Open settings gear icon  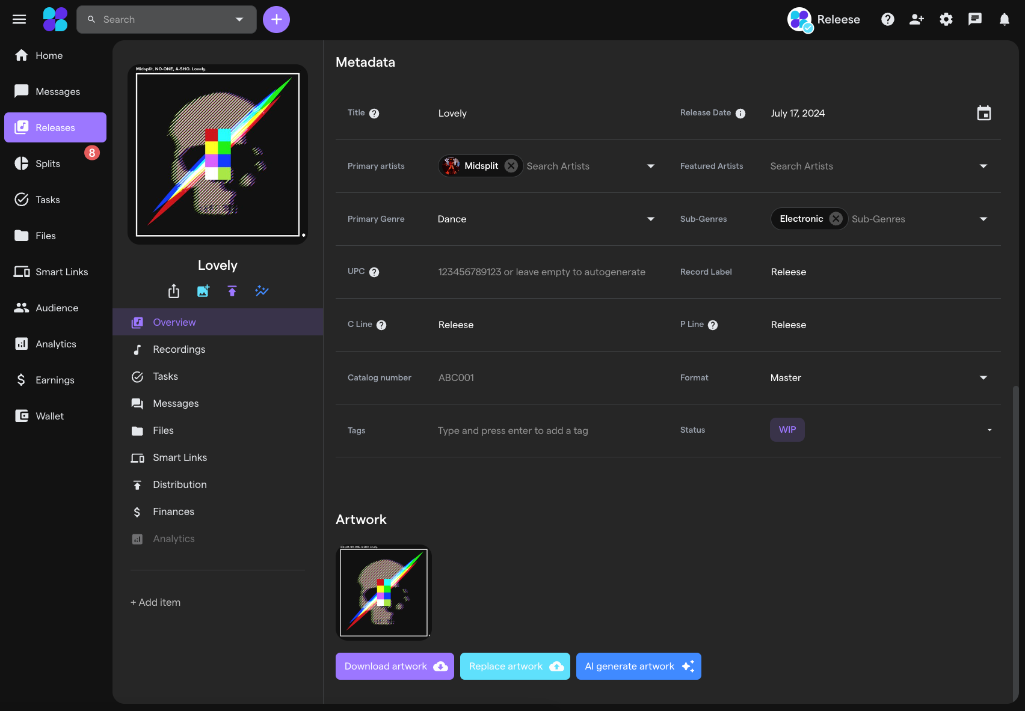[x=946, y=19]
